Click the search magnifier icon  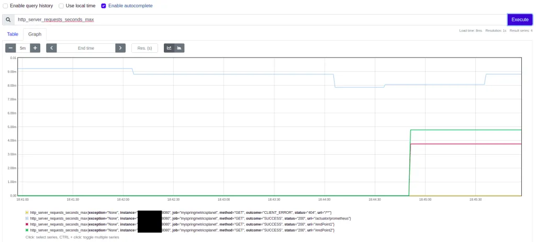[x=8, y=20]
